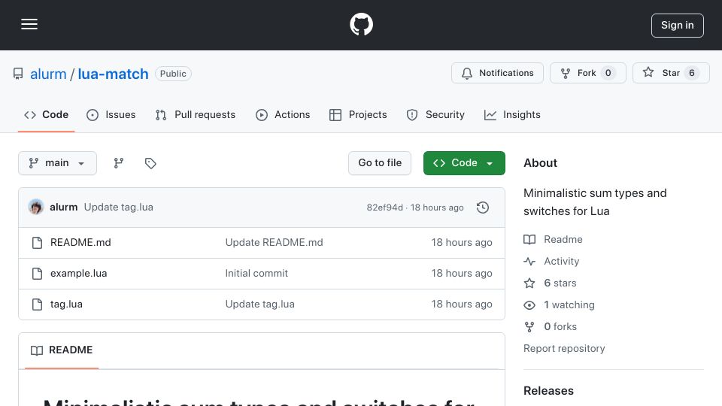Viewport: 722px width, 406px height.
Task: Click the Report repository link
Action: 564,348
